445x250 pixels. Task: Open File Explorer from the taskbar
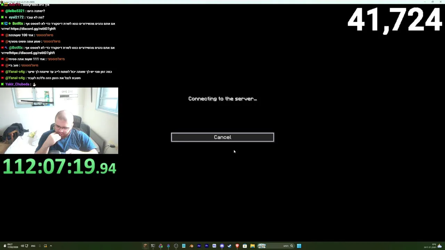pos(252,246)
